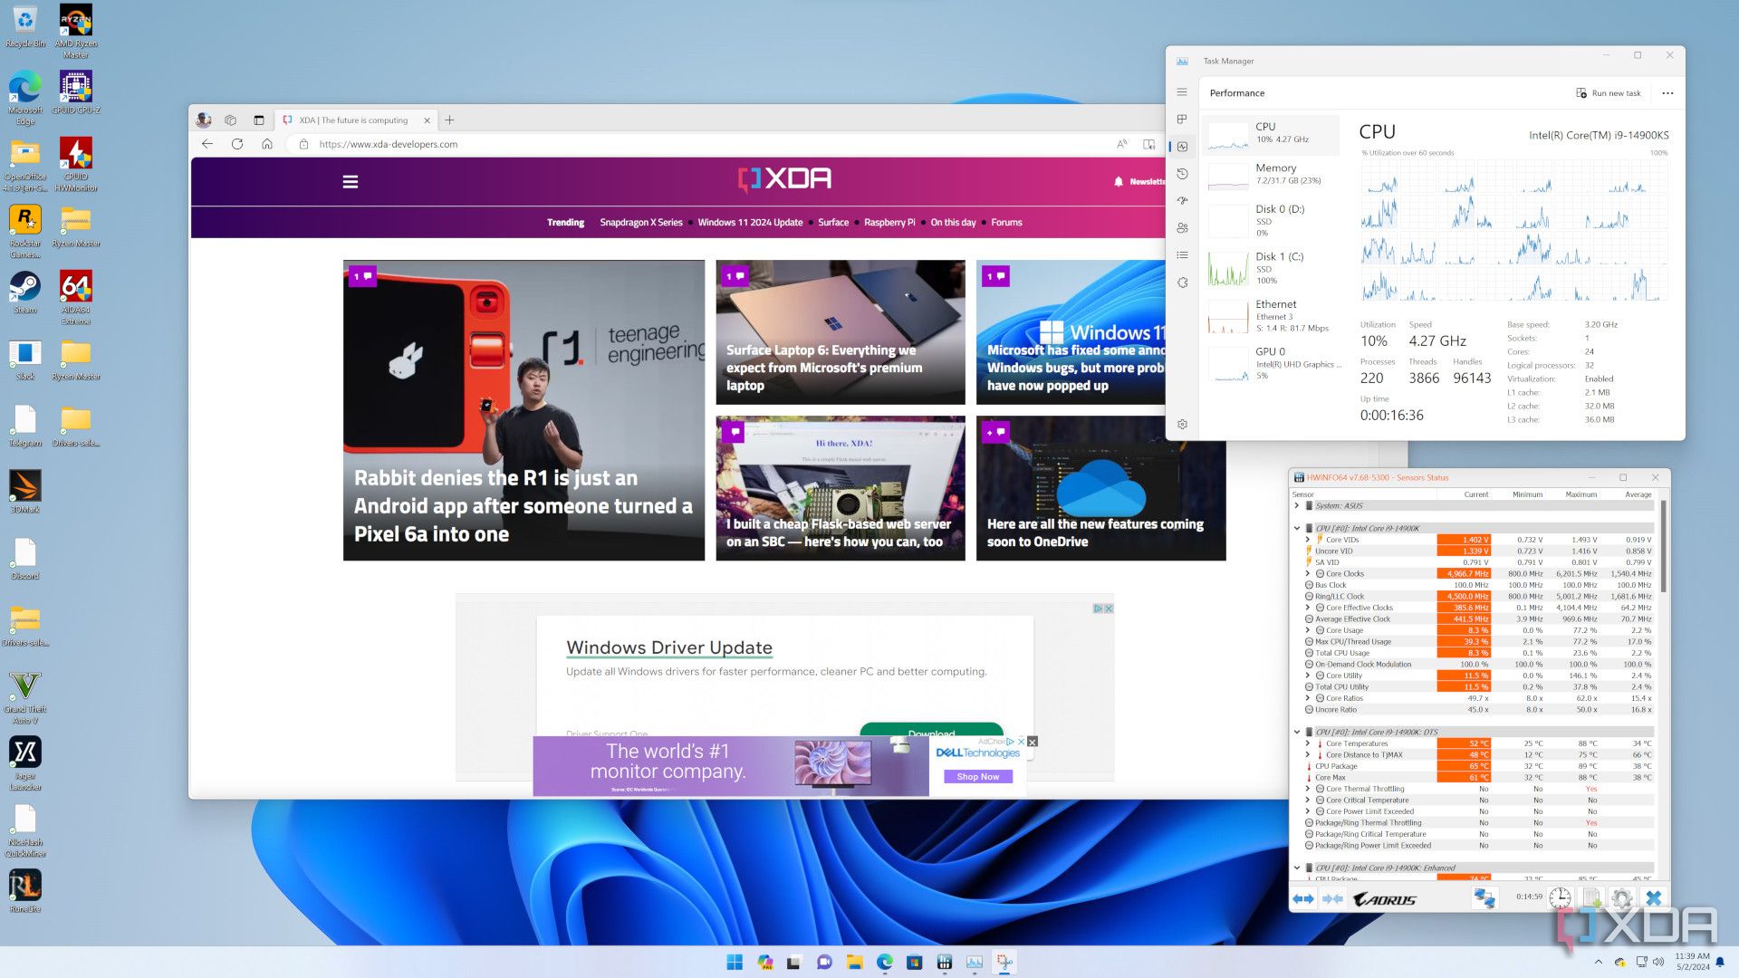Click Edge home button icon
This screenshot has width=1739, height=978.
coord(267,144)
